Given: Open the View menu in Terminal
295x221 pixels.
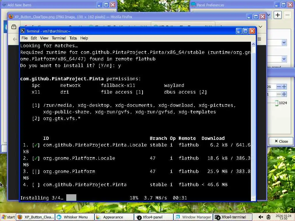Looking at the screenshot, I should coord(44,38).
